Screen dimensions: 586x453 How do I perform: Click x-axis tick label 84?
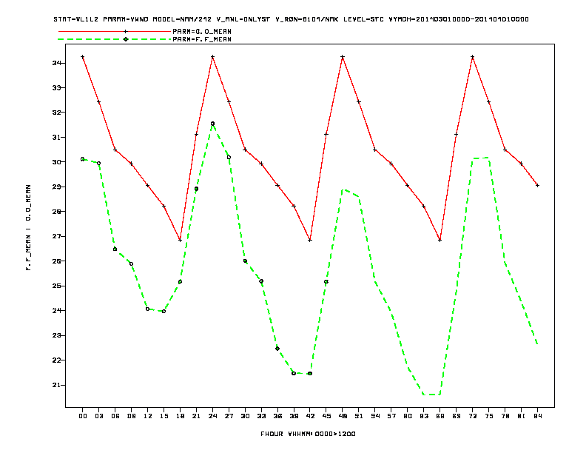click(x=537, y=416)
